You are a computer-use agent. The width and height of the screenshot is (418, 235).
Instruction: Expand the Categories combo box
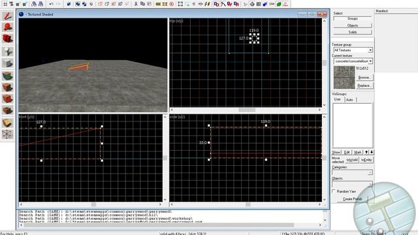(352, 172)
